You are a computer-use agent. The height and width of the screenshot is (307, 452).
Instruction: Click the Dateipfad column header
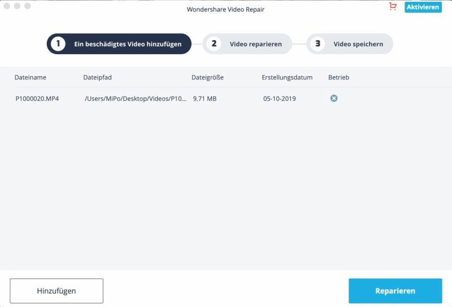97,77
